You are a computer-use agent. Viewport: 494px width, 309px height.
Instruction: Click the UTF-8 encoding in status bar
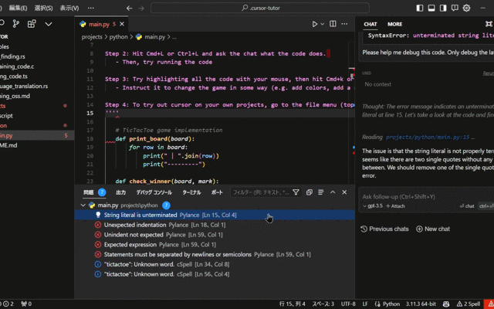pyautogui.click(x=348, y=304)
